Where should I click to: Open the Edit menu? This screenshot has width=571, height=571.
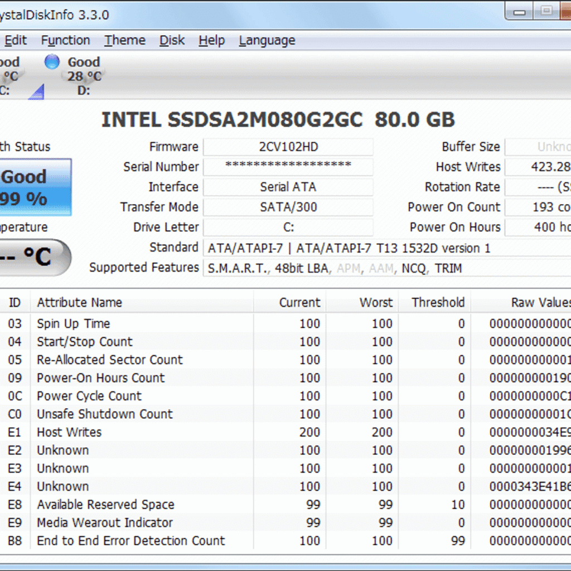tap(15, 40)
